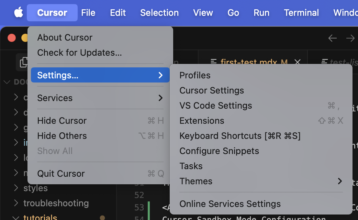Click line number 53 in the gutter
This screenshot has width=358, height=220.
[139, 207]
